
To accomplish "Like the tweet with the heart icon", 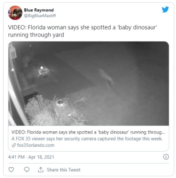I will click(11, 170).
